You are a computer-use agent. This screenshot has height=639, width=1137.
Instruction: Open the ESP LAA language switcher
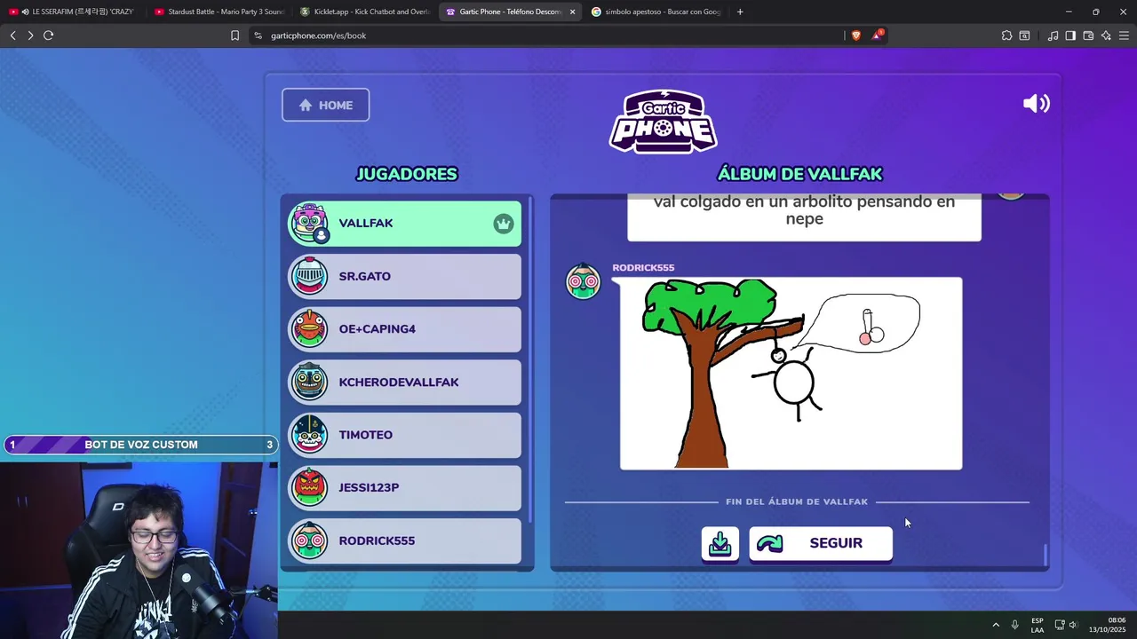[x=1038, y=625]
